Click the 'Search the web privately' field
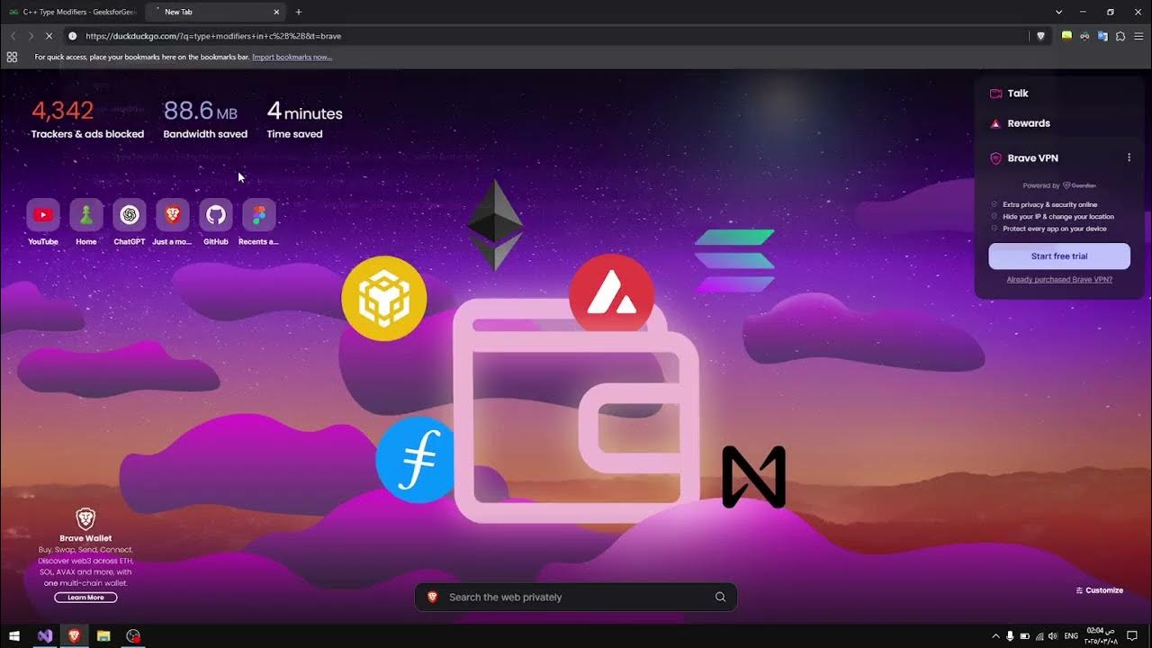Screen dimensions: 1152x648 [x=576, y=597]
